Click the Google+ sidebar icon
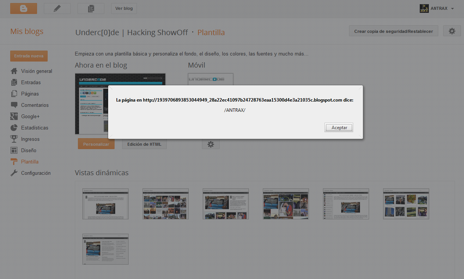 (14, 116)
